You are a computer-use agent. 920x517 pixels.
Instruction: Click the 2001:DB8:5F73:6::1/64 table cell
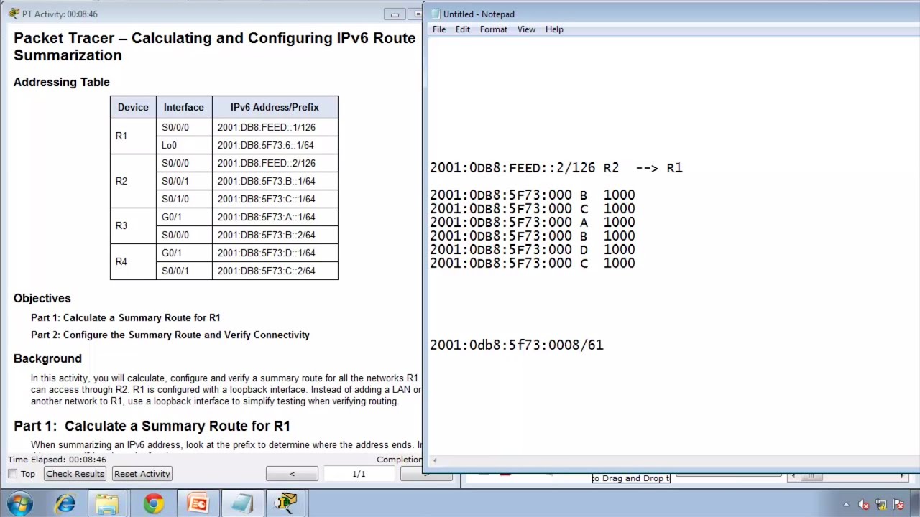tap(275, 145)
